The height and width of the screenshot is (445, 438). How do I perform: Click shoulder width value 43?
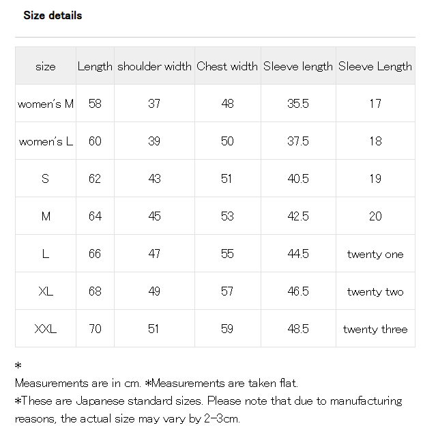[154, 179]
